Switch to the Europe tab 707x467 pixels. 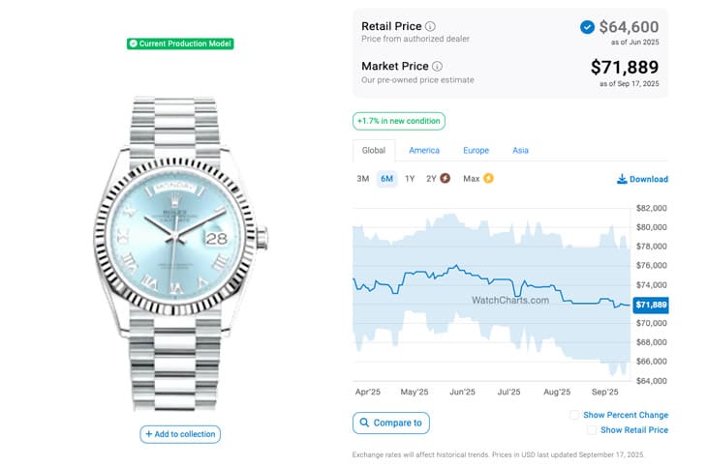coord(476,151)
